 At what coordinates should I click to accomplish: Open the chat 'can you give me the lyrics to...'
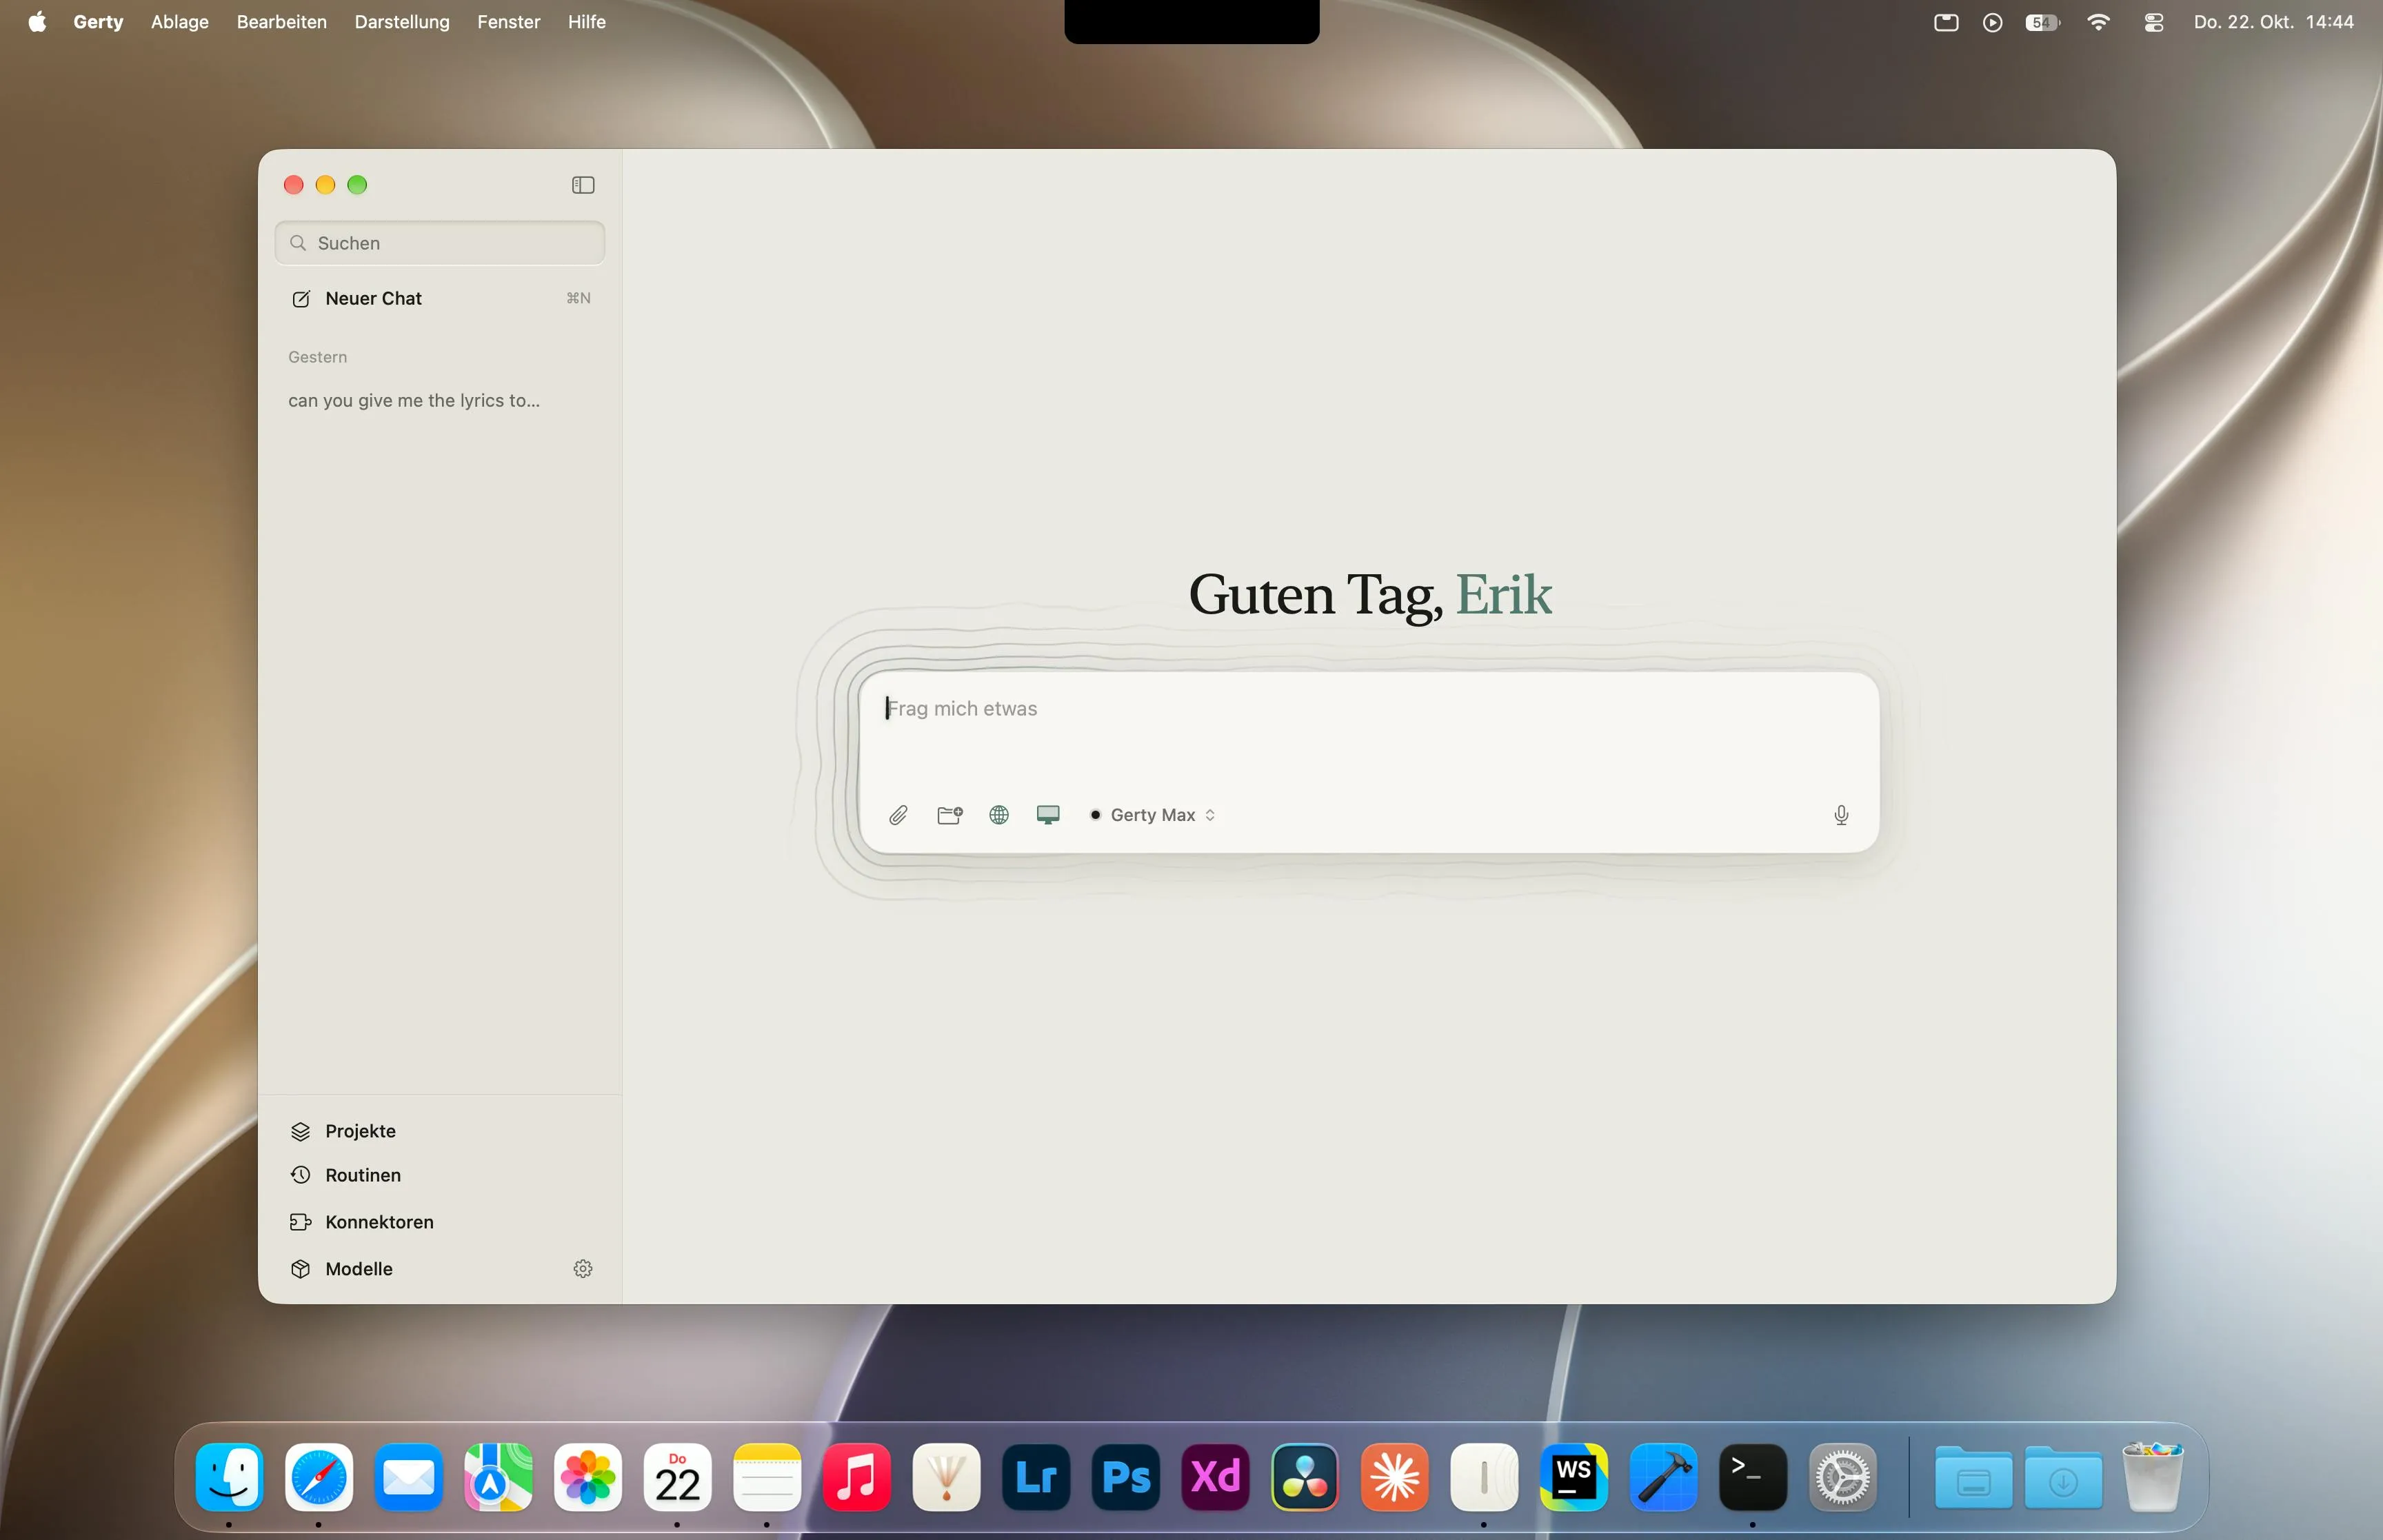point(440,400)
